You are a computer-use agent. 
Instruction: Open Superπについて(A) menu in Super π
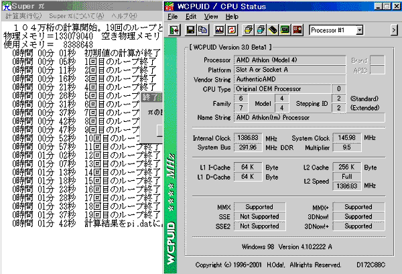(76, 16)
